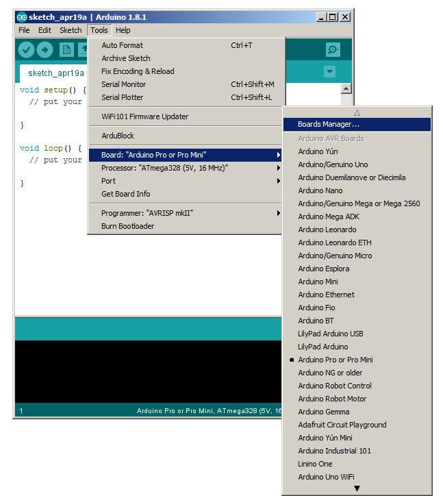Select Arduino Pro or Pro Mini board

click(x=357, y=360)
